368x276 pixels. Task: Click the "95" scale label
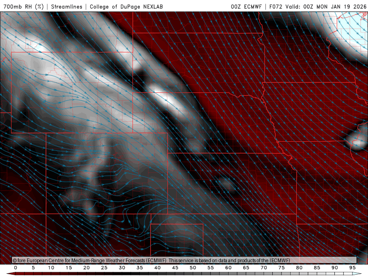pos(352,268)
